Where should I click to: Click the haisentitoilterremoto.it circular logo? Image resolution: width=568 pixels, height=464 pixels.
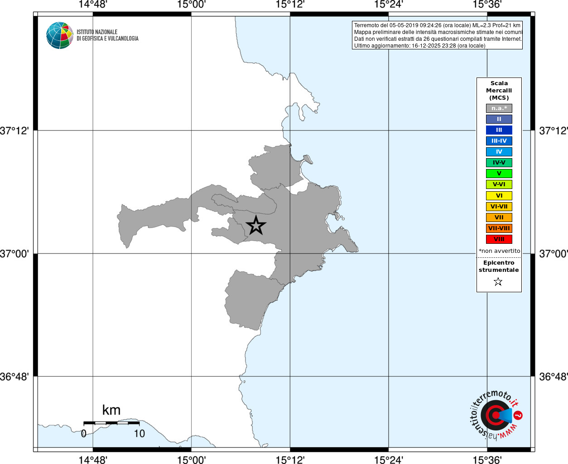496,415
